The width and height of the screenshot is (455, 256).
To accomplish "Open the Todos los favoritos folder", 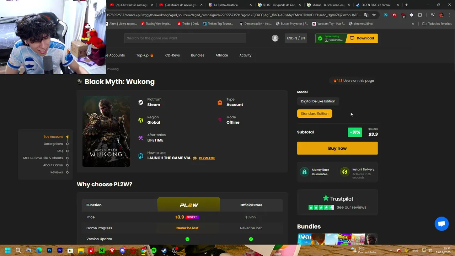I will point(437,24).
